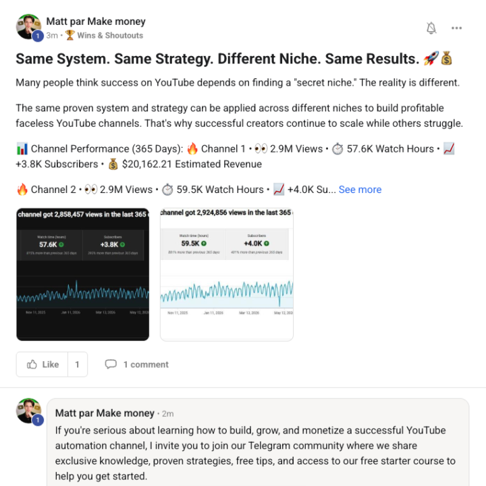Screen dimensions: 486x486
Task: Like the post with thumbs-up button
Action: point(42,364)
